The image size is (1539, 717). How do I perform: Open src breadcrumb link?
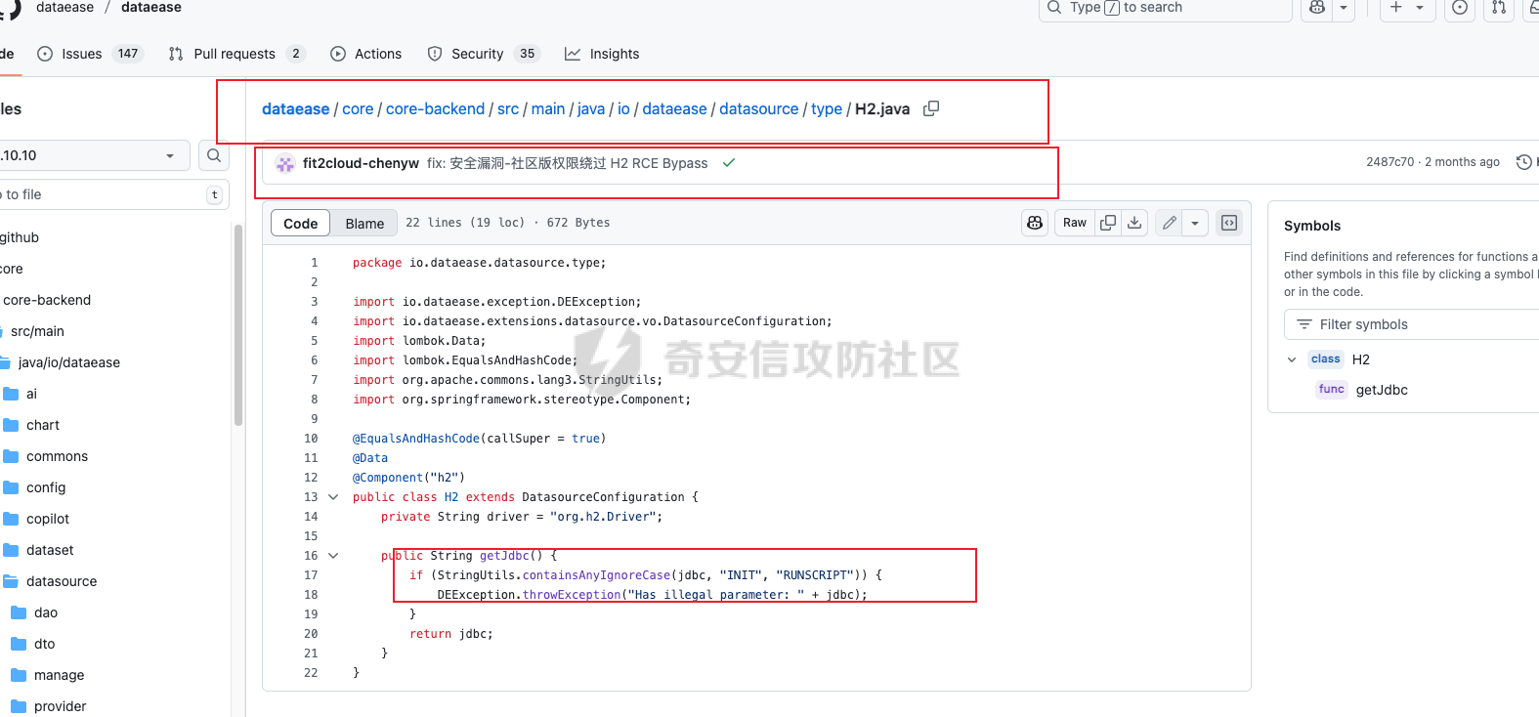(508, 108)
